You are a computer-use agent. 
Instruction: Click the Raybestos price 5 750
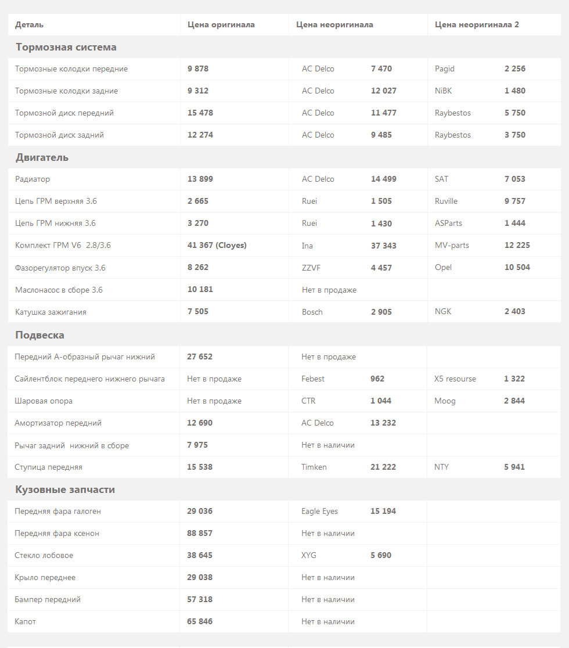[x=515, y=113]
